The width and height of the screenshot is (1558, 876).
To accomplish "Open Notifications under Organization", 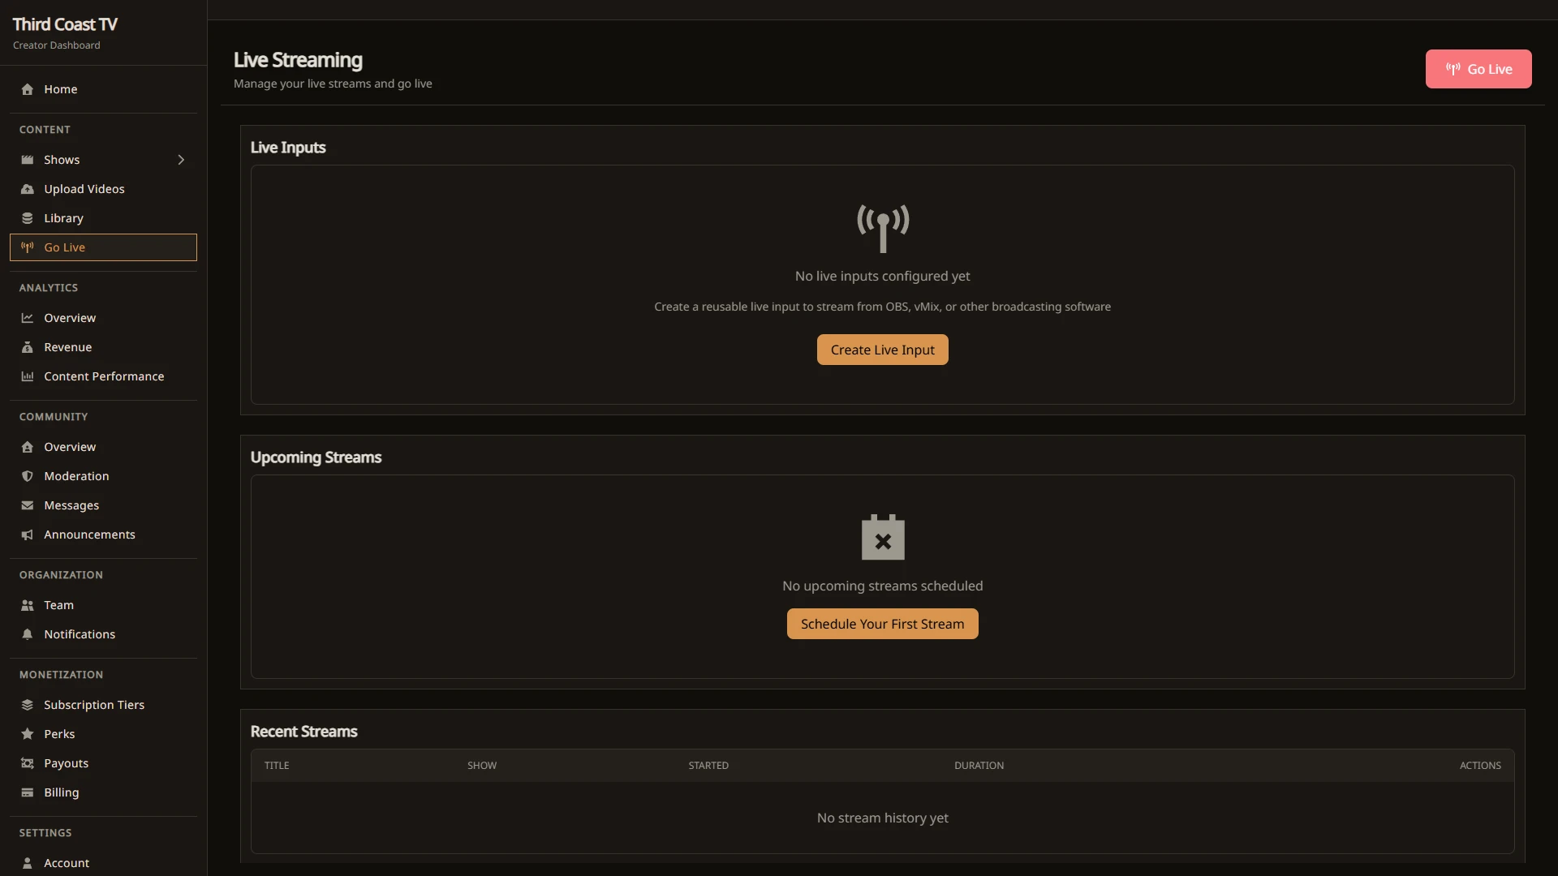I will click(x=103, y=634).
